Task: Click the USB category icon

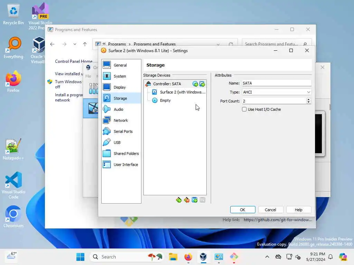Action: click(106, 143)
